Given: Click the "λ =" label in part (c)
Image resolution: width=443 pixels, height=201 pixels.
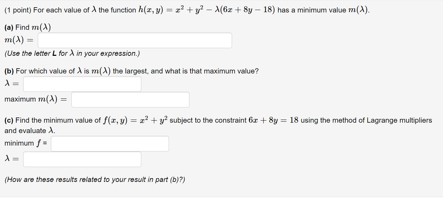Looking at the screenshot, I should (x=12, y=159).
